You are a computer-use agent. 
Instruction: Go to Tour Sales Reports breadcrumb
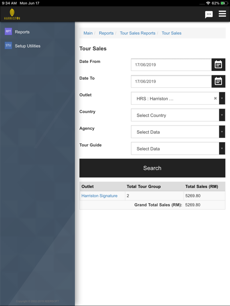click(x=138, y=33)
